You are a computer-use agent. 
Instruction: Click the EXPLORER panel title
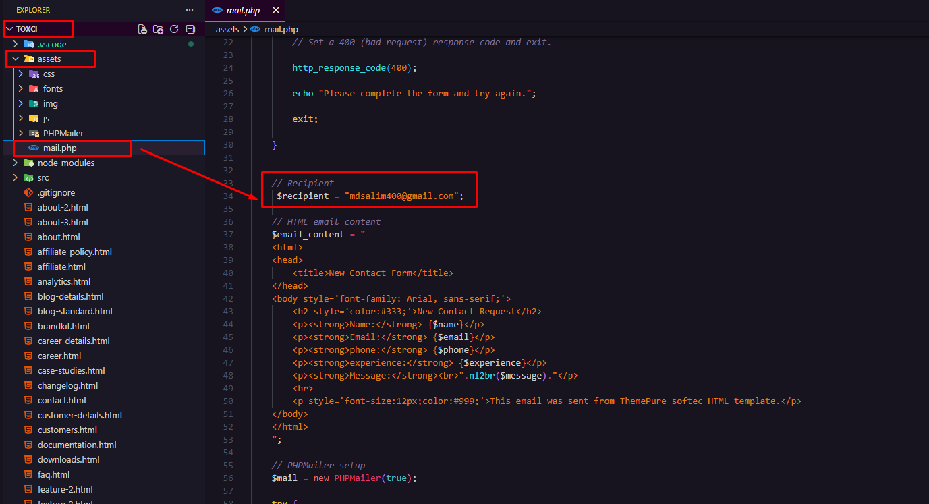coord(33,10)
